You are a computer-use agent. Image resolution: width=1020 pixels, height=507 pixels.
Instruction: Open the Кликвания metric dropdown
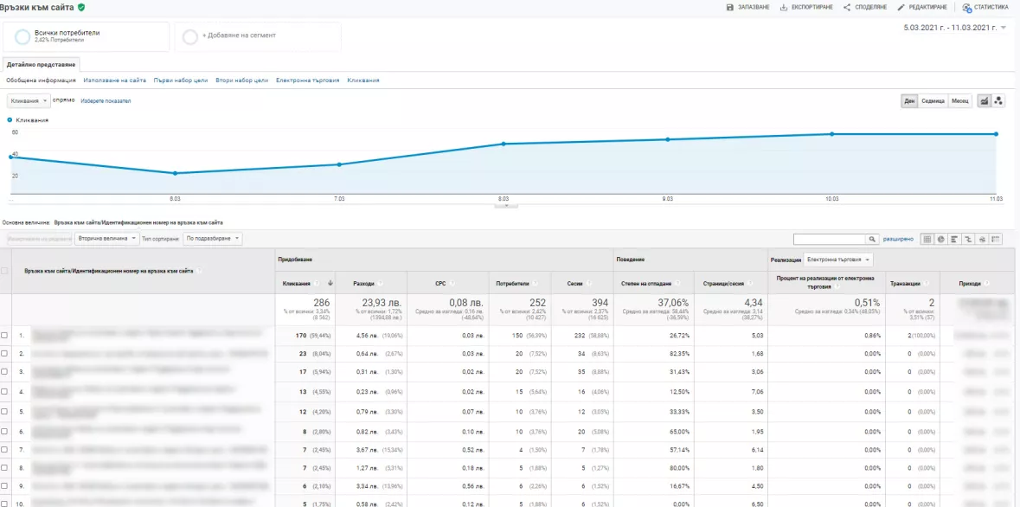[29, 101]
